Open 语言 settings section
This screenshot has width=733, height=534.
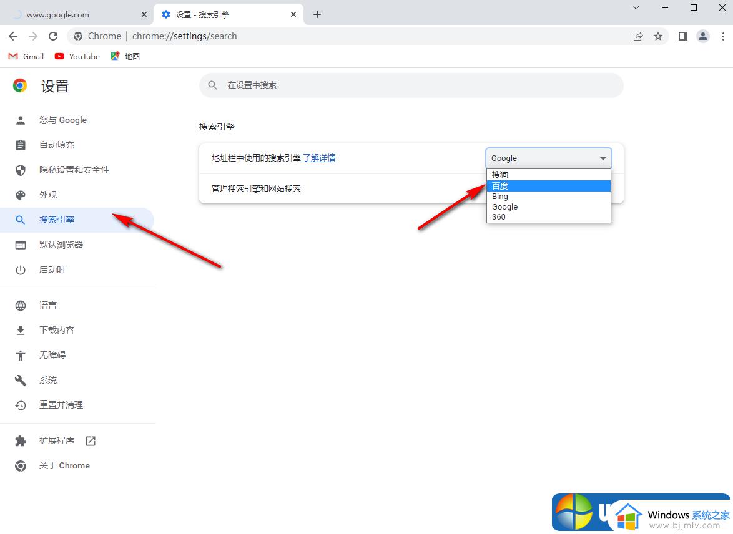point(77,306)
